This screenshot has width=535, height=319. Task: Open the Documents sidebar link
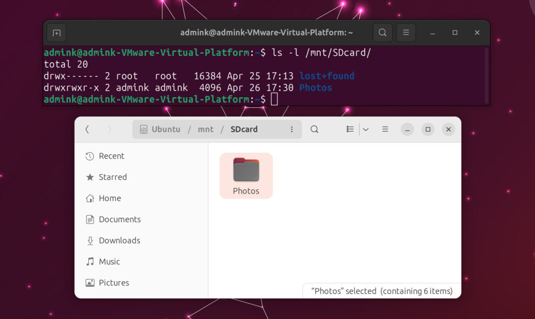pos(120,219)
